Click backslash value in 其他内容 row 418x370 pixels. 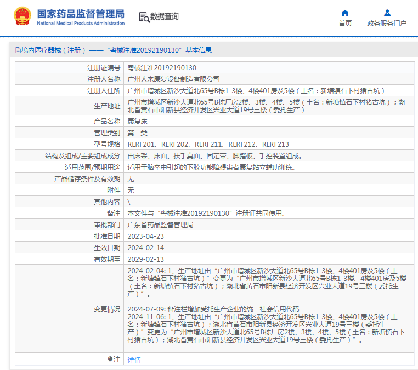(129, 202)
